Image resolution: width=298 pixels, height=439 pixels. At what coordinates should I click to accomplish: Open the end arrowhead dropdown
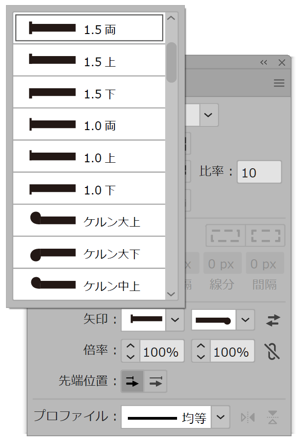246,319
